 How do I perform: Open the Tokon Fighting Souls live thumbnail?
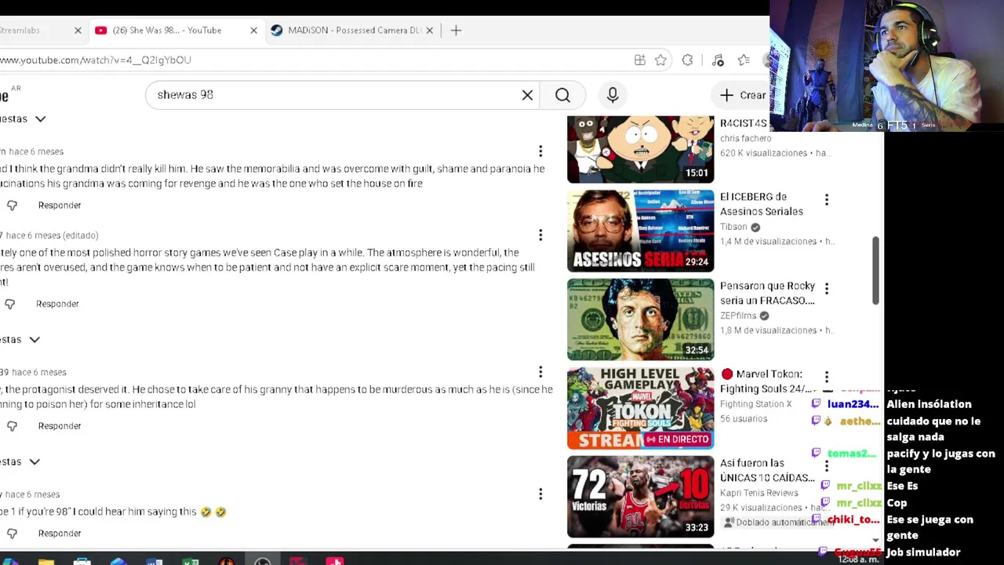pos(641,408)
